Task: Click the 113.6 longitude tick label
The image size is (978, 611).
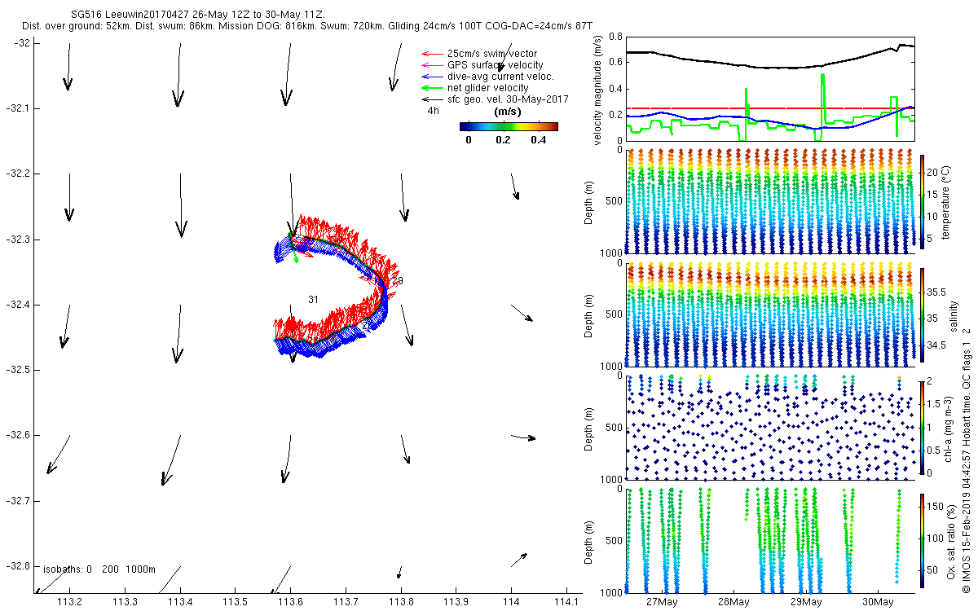Action: pos(290,602)
